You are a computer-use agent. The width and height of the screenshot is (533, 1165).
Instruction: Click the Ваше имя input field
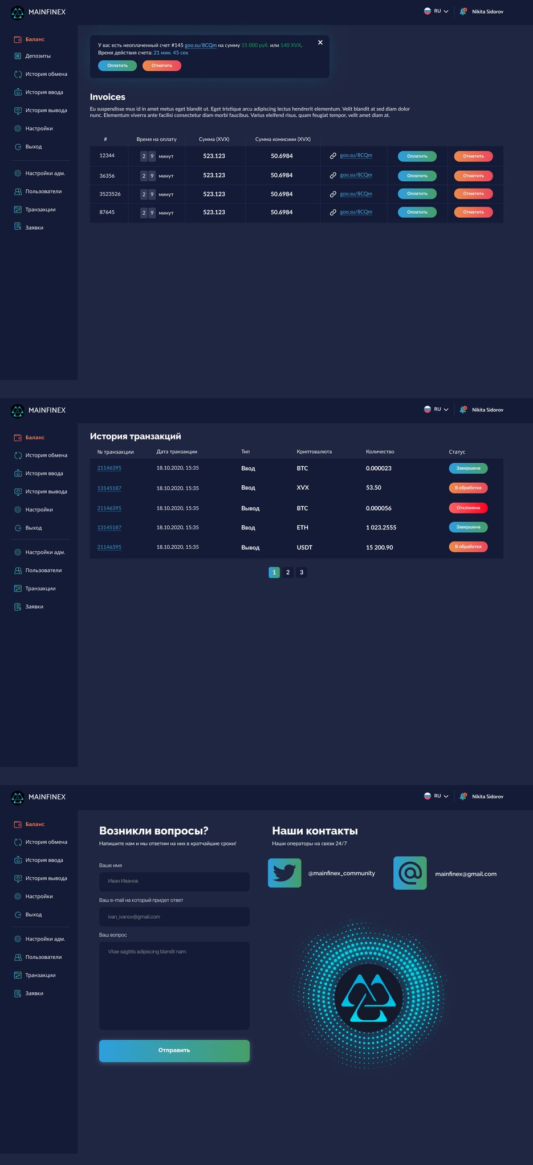[174, 881]
